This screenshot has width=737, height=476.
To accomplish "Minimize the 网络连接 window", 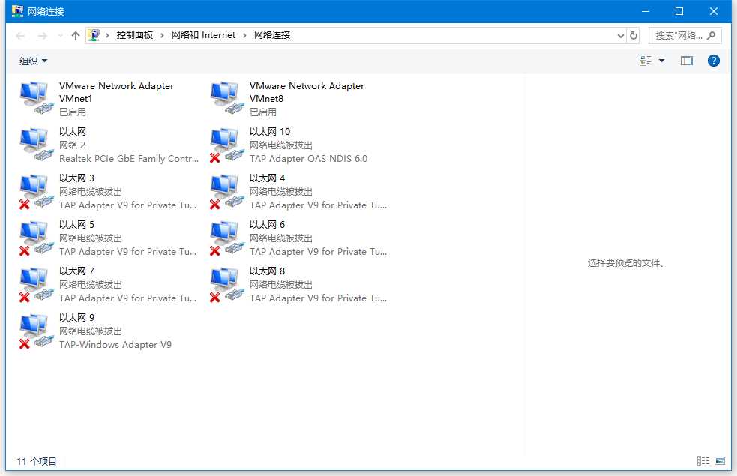I will point(646,11).
